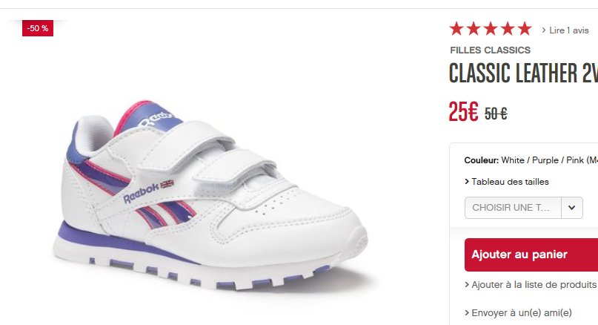Viewport: 598px width, 325px height.
Task: Click the arrow beside Tableau des tailles
Action: pos(467,182)
